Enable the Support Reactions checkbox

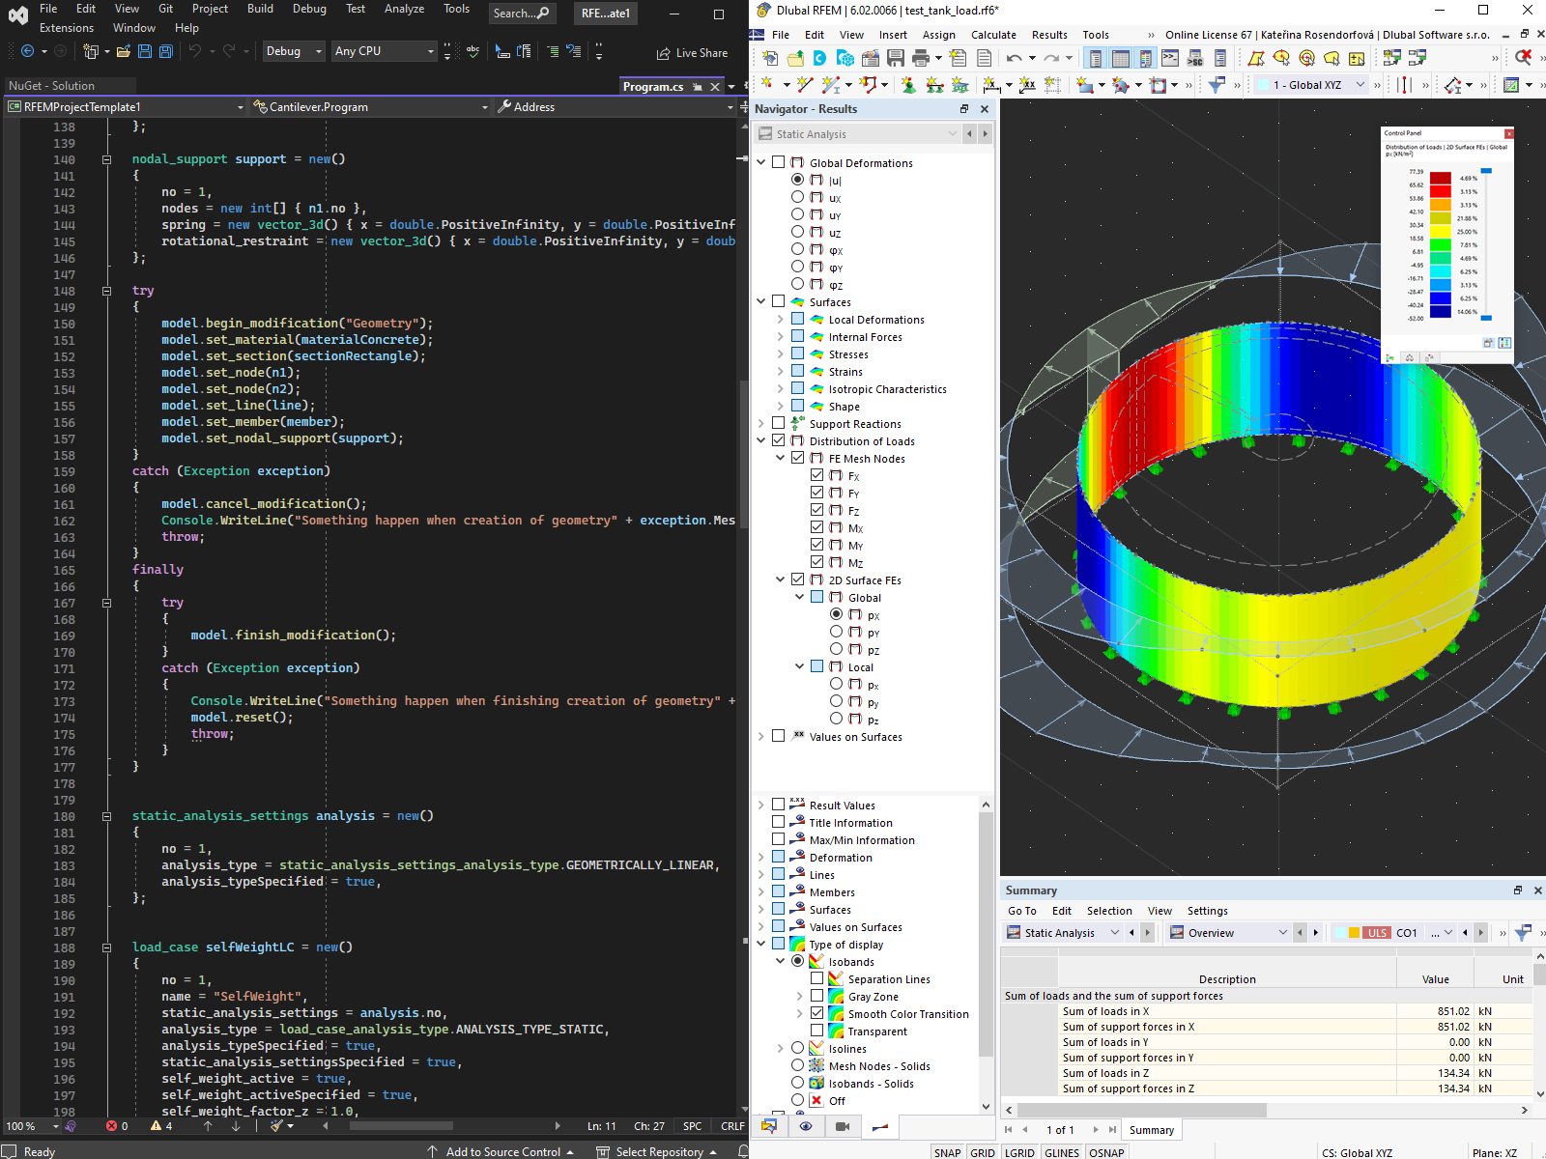[x=779, y=423]
